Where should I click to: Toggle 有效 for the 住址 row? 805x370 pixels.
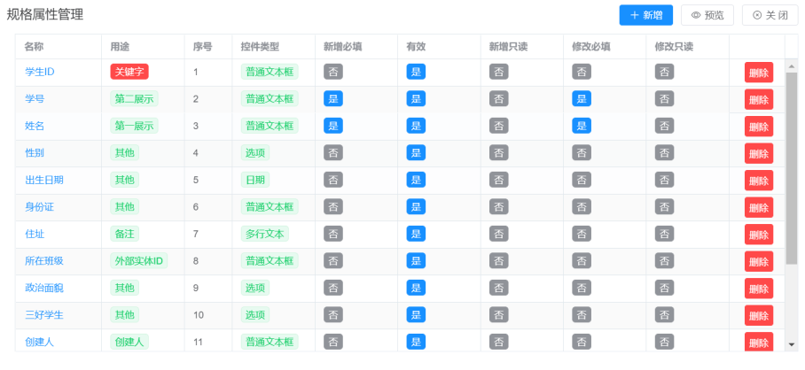[x=416, y=235]
